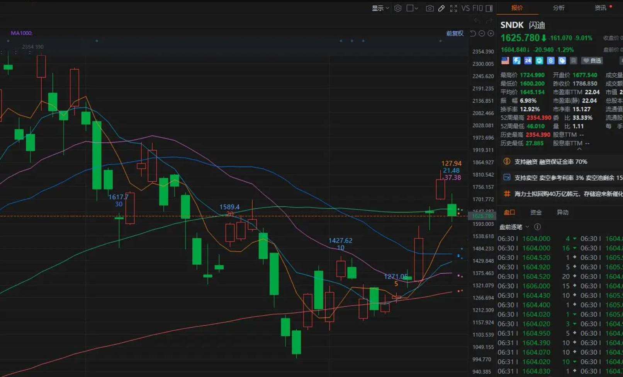Open the 异动 tab
This screenshot has height=377, width=623.
pyautogui.click(x=562, y=212)
